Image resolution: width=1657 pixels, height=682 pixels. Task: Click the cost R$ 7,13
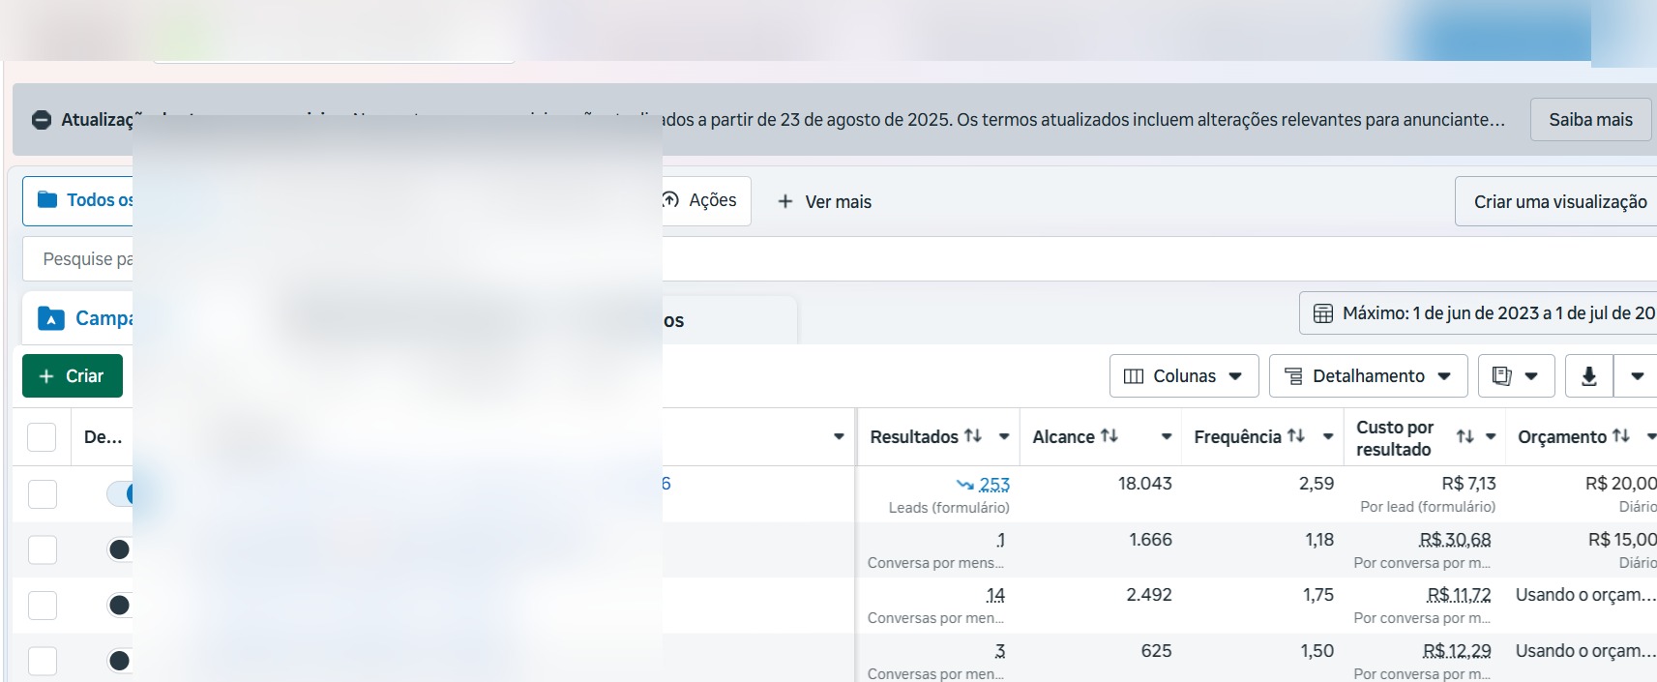click(1468, 483)
